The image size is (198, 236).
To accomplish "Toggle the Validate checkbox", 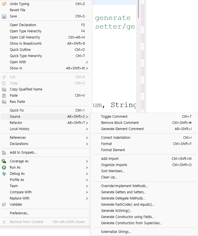I will click(x=4, y=205).
